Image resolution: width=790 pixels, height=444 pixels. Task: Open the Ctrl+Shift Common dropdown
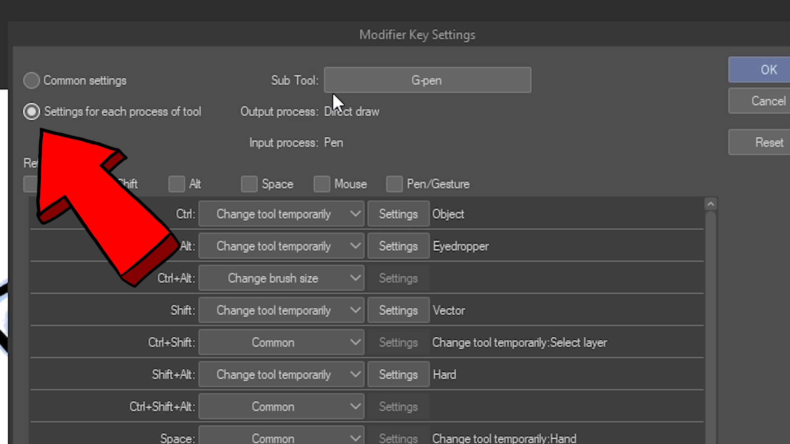tap(281, 342)
